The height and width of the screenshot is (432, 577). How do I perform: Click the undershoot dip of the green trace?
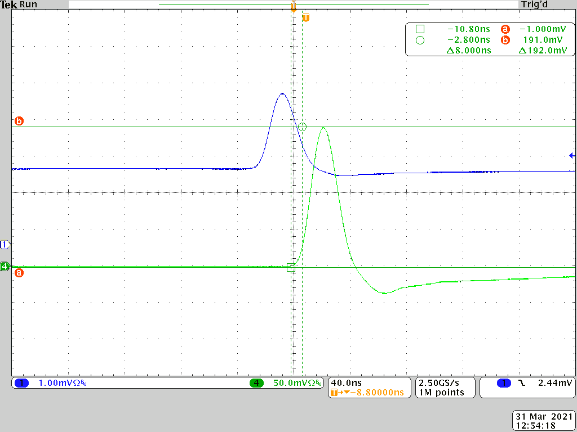coord(384,293)
